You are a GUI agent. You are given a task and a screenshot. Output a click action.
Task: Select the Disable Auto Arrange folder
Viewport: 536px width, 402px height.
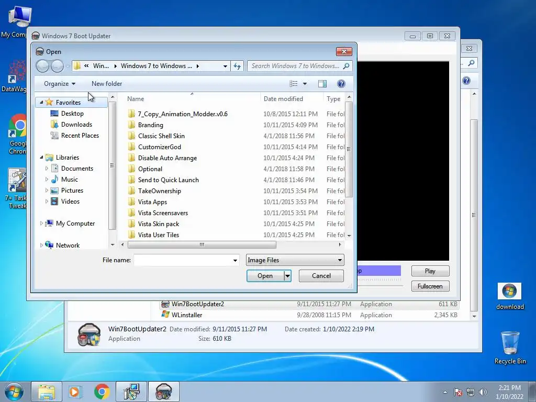[x=167, y=158]
